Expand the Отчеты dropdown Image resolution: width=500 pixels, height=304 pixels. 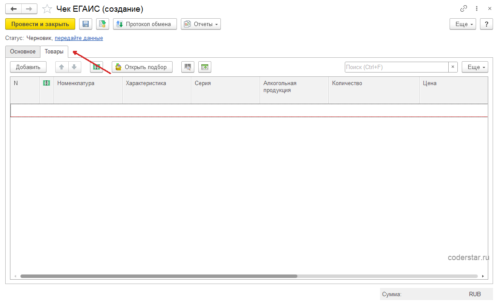tap(201, 24)
